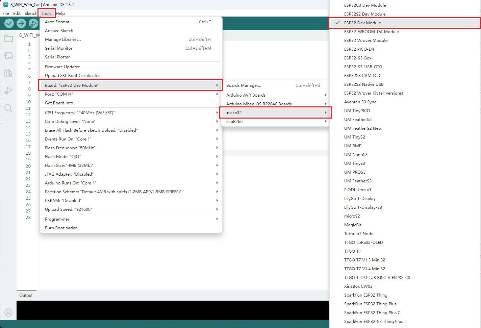Screen dimensions: 481x328
Task: Select ESP32-WROOM-DA Module board
Action: coord(404,31)
